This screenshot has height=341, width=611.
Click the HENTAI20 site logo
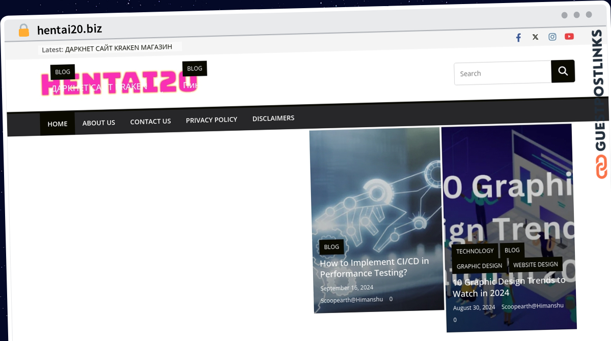(119, 84)
